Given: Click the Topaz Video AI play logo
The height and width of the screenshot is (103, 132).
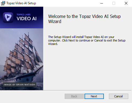Looking at the screenshot, I should (8, 17).
